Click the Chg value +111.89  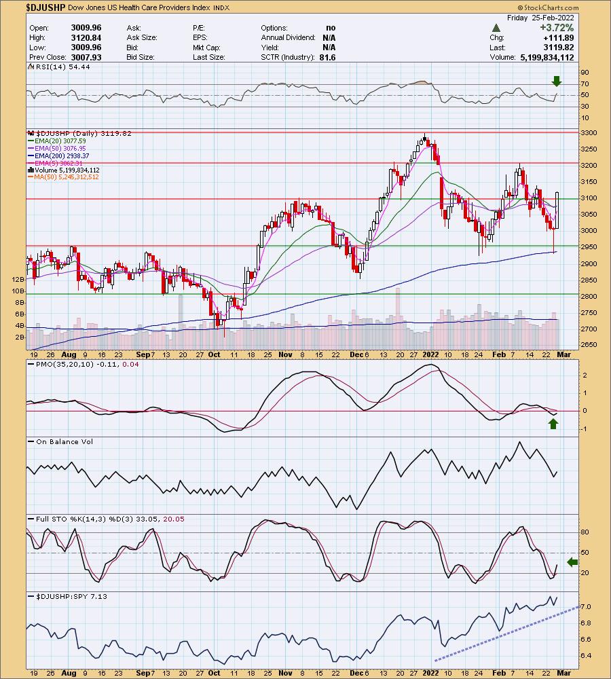[559, 37]
